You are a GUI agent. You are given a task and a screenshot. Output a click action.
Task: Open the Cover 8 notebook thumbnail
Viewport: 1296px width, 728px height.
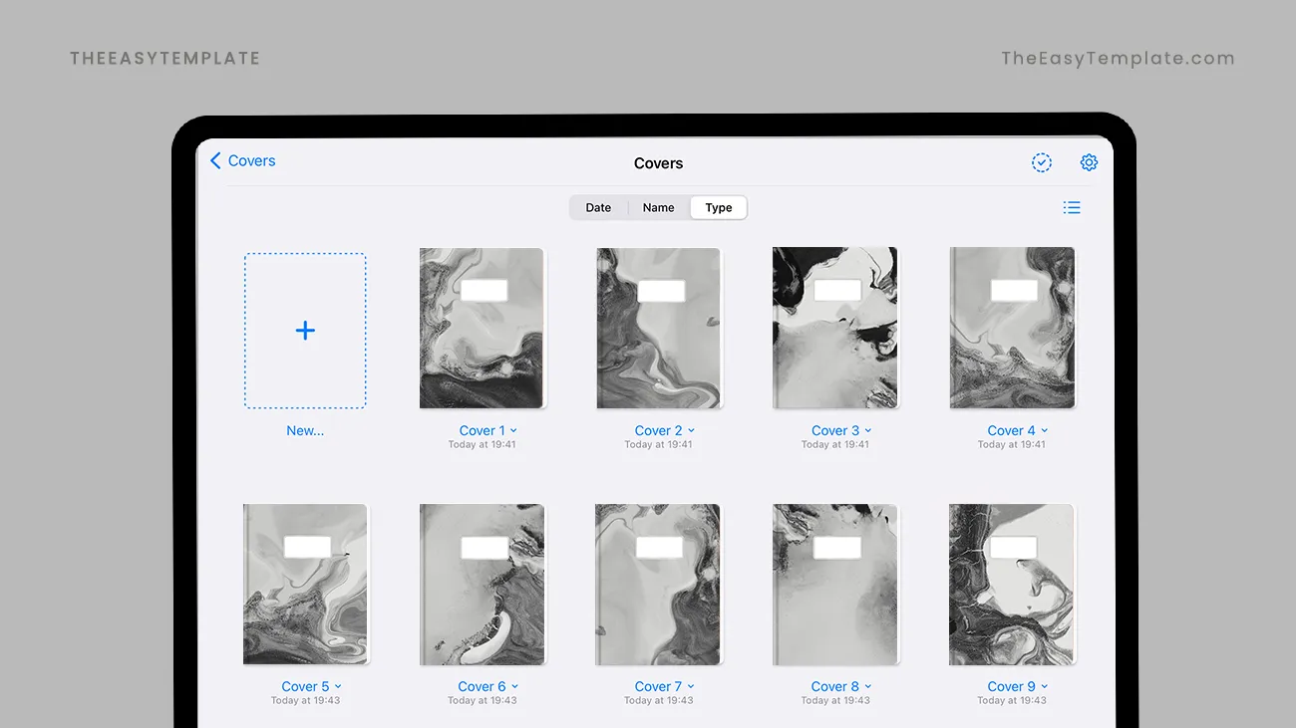pos(835,585)
